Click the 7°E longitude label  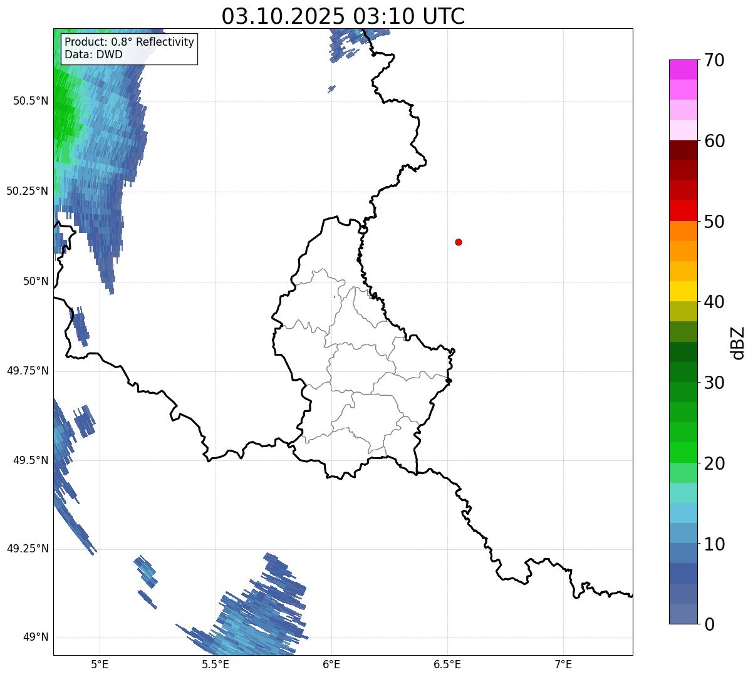[x=563, y=664]
